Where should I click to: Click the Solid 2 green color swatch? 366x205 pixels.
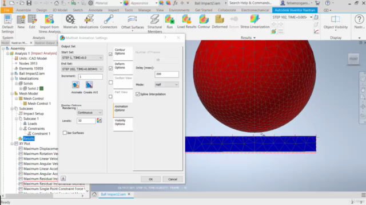point(42,89)
